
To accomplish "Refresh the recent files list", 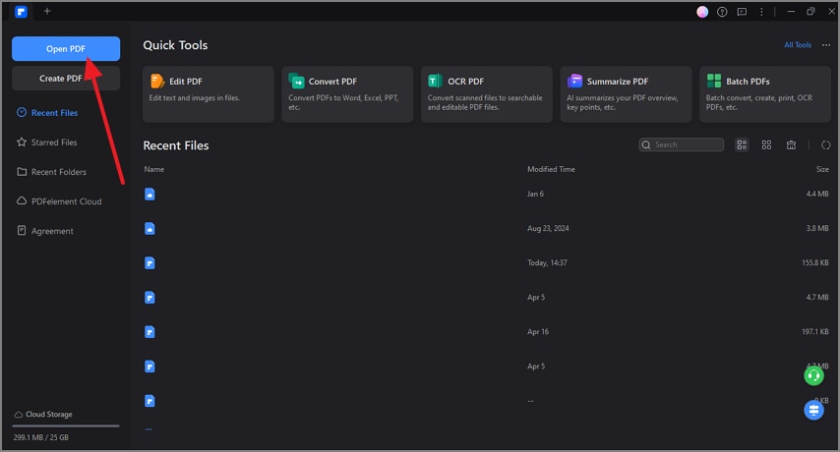I will click(x=825, y=145).
